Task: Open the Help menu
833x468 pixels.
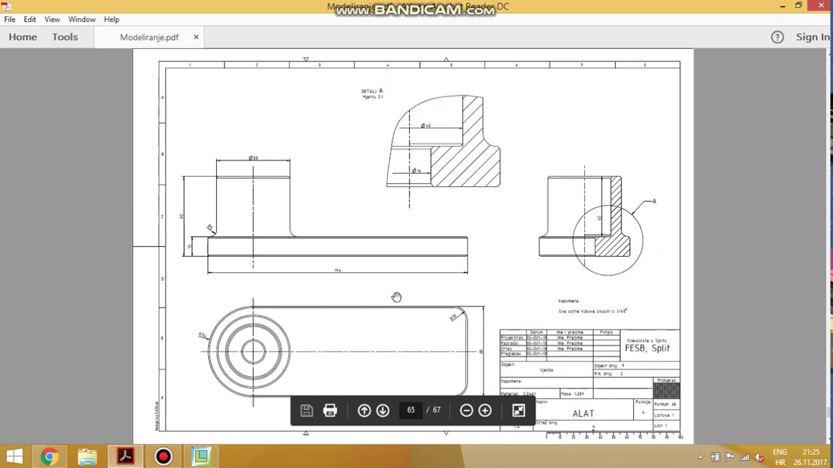Action: click(x=111, y=19)
